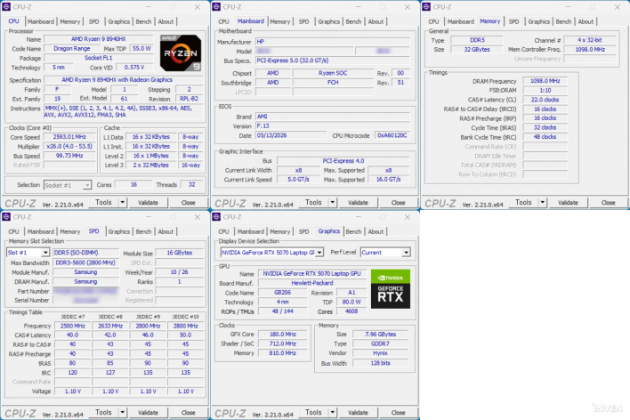Click the JEDEC #7 Frequency cell 2500 MHz
This screenshot has height=420, width=630.
tap(73, 326)
